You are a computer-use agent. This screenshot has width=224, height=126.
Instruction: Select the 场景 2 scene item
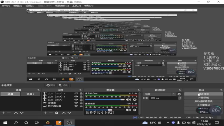[x=31, y=94]
